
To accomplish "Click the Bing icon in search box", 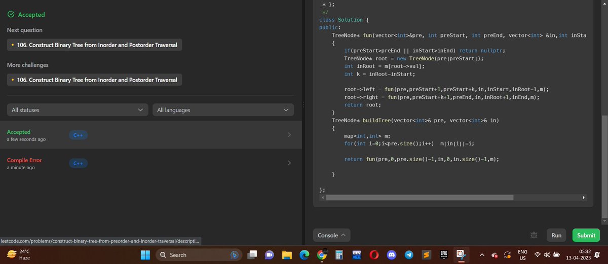I will 235,255.
